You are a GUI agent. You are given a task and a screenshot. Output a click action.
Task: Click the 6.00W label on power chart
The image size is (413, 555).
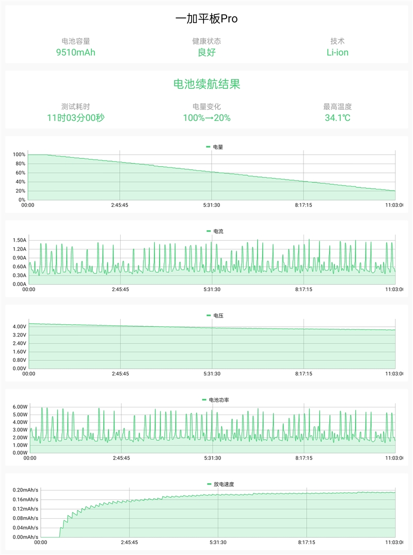coord(19,407)
